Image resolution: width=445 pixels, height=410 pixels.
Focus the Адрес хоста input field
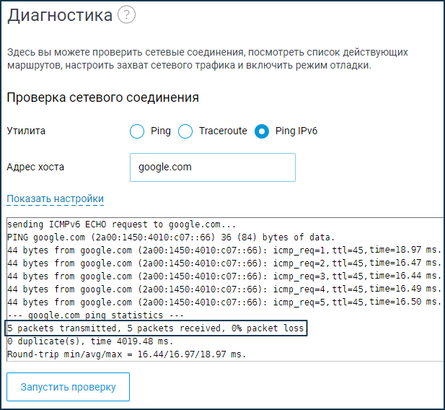coord(213,167)
